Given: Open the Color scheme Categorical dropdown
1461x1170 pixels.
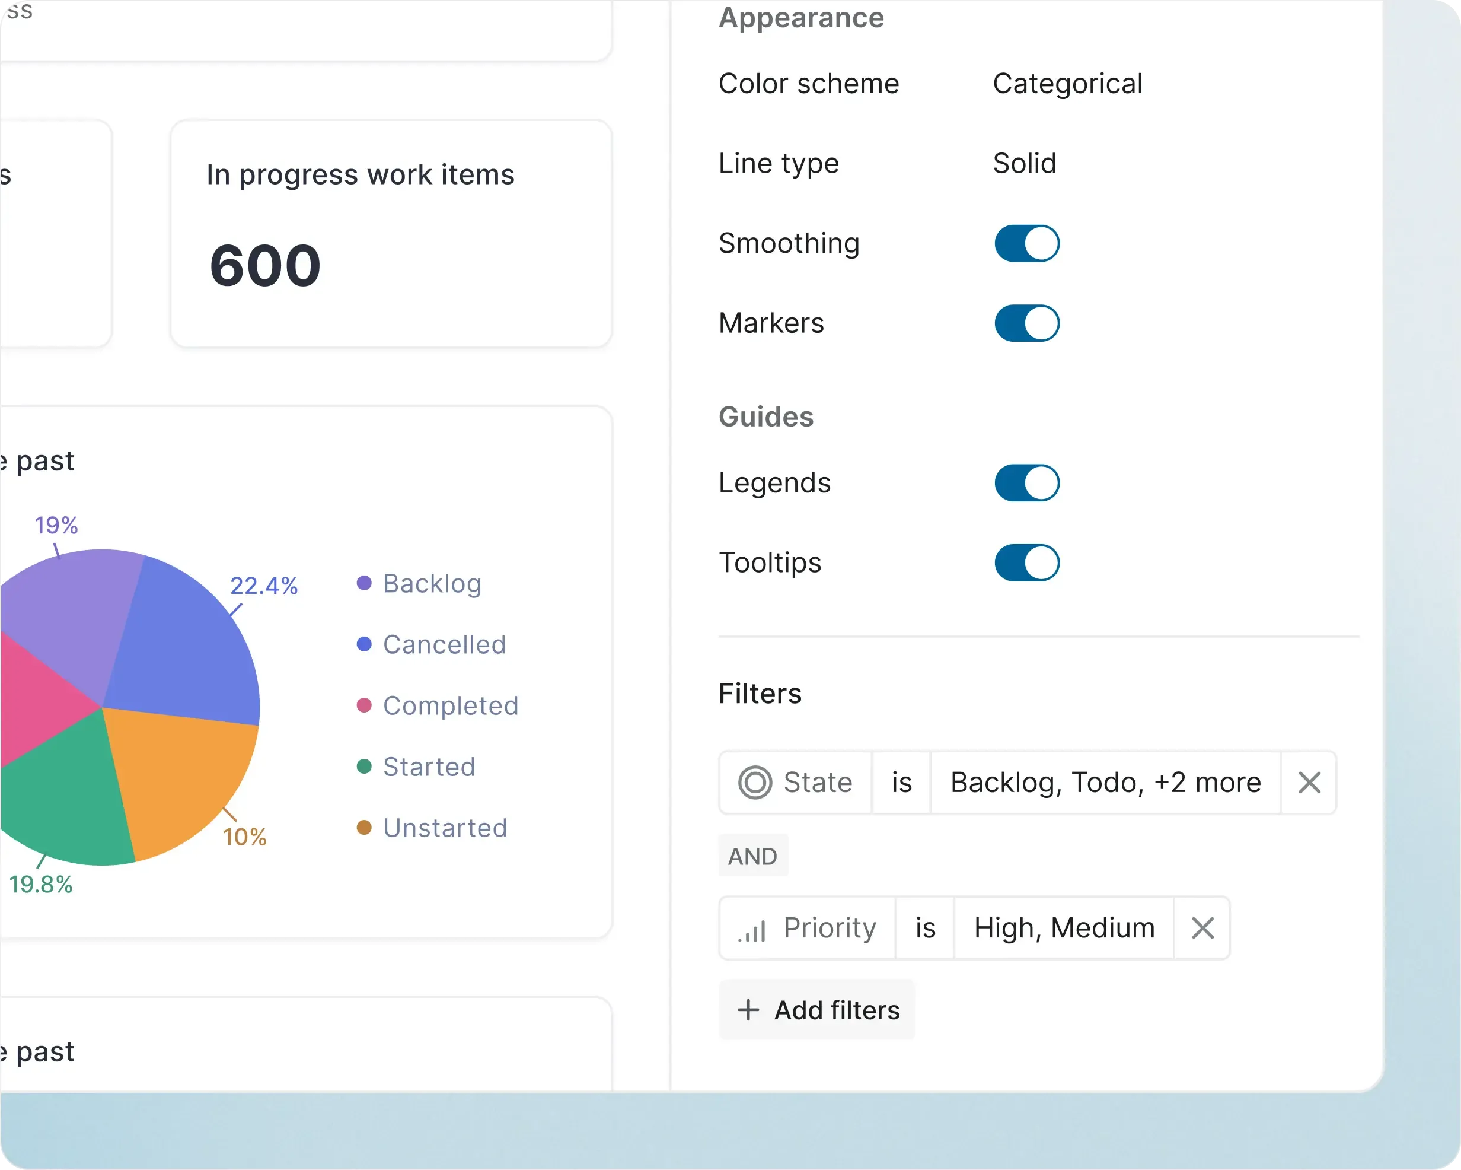Looking at the screenshot, I should click(x=1067, y=84).
